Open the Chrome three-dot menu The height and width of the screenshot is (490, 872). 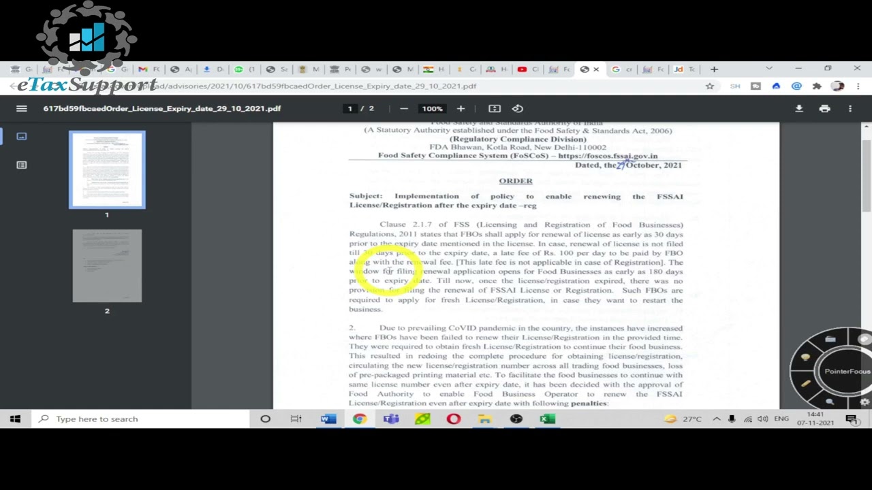pos(858,86)
